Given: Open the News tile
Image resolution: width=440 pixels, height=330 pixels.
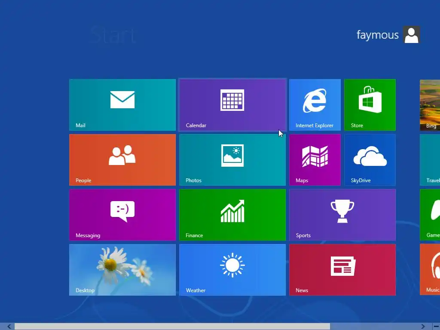Looking at the screenshot, I should point(342,270).
